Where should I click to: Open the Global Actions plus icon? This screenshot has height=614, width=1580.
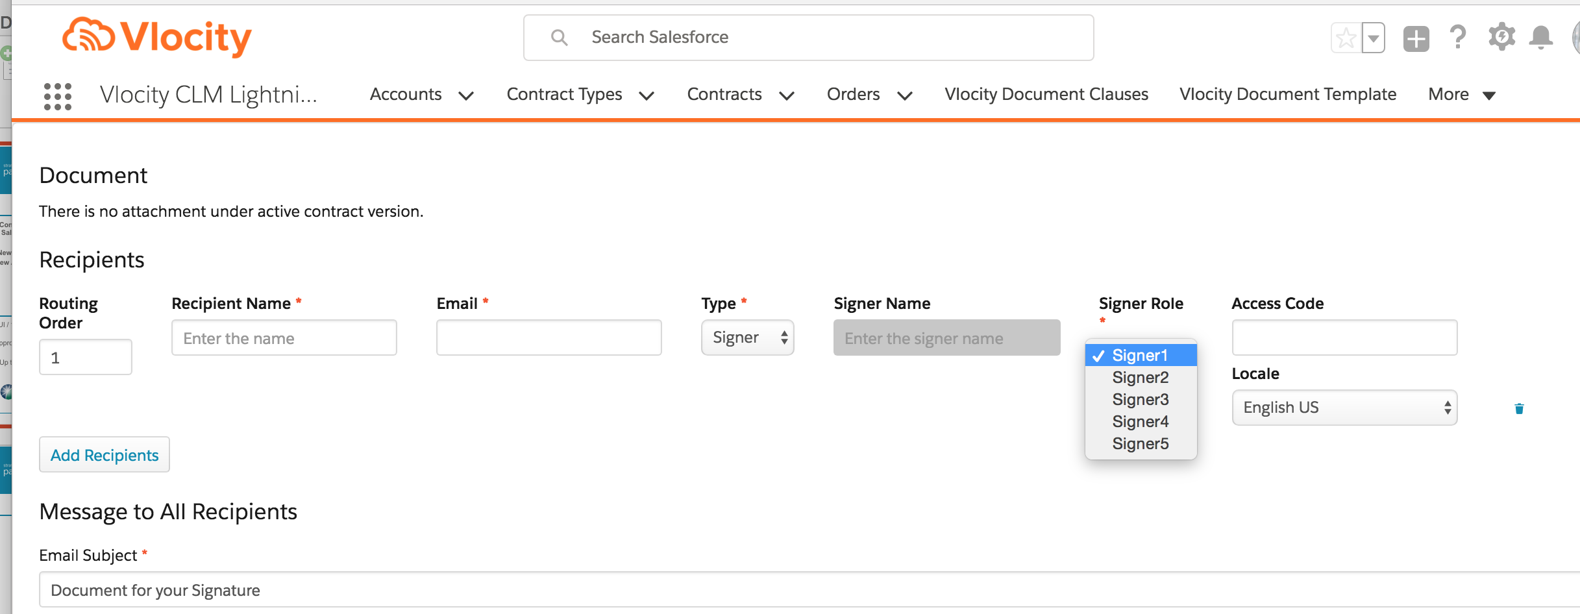point(1416,38)
